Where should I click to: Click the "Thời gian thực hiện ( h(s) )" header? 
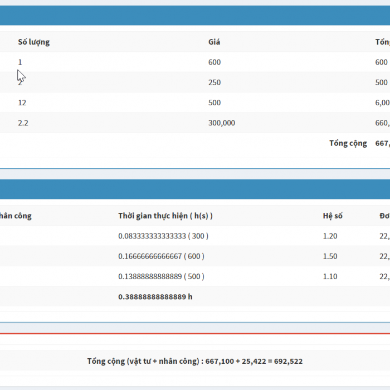point(165,216)
